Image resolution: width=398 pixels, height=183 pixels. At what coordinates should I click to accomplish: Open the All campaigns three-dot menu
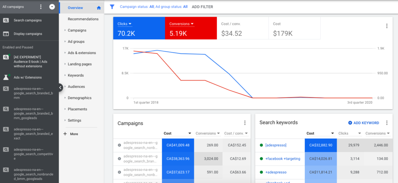[x=41, y=7]
